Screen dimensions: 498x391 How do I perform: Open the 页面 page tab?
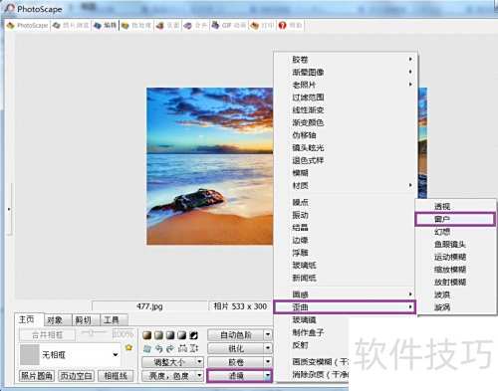click(x=168, y=25)
